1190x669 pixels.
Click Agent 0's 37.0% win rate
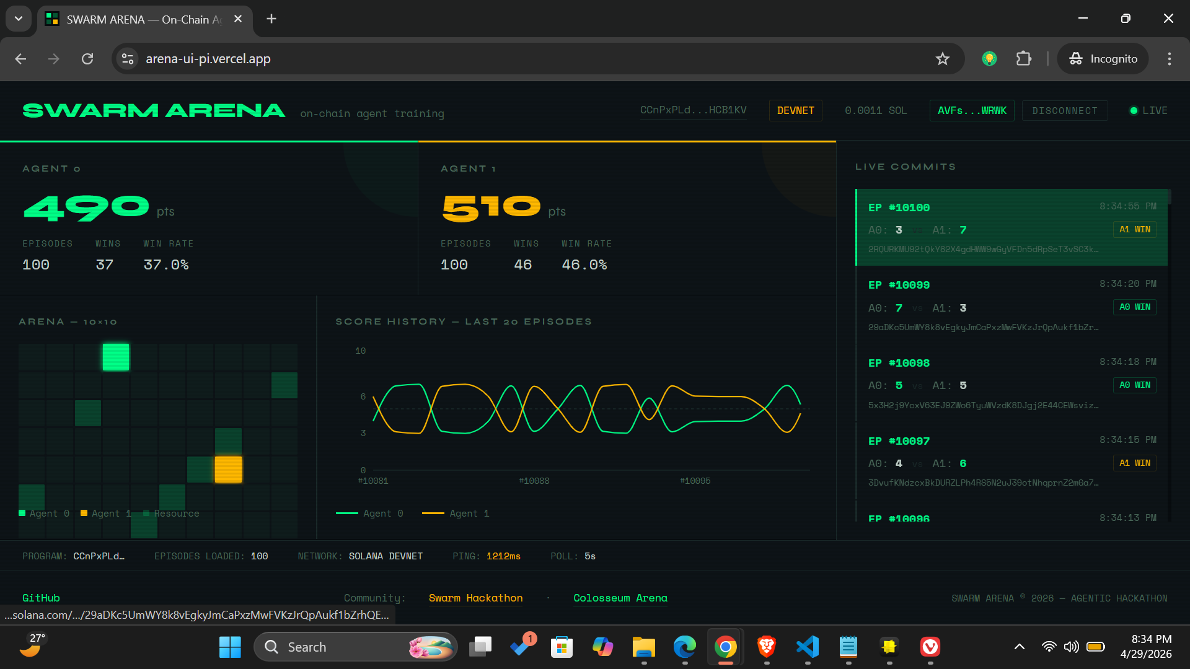[166, 265]
